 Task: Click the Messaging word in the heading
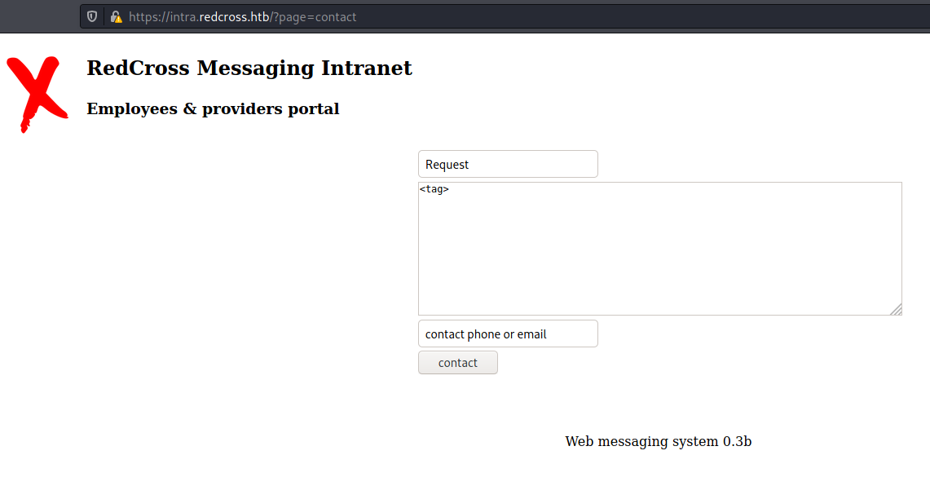pyautogui.click(x=256, y=68)
